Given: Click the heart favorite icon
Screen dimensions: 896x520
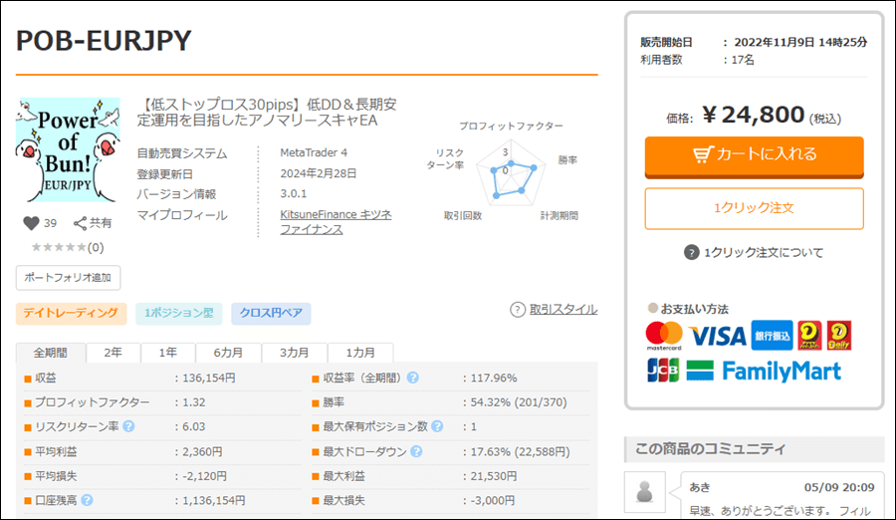Looking at the screenshot, I should [30, 223].
